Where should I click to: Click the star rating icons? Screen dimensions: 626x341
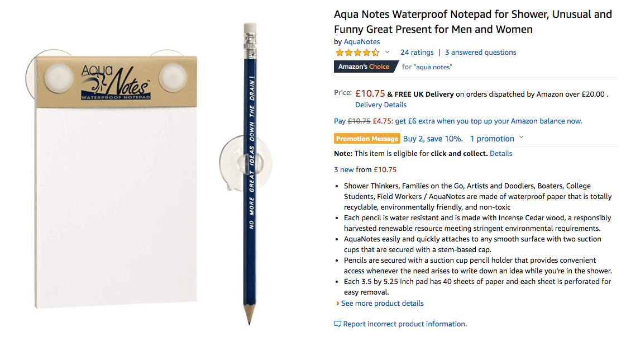[x=357, y=53]
